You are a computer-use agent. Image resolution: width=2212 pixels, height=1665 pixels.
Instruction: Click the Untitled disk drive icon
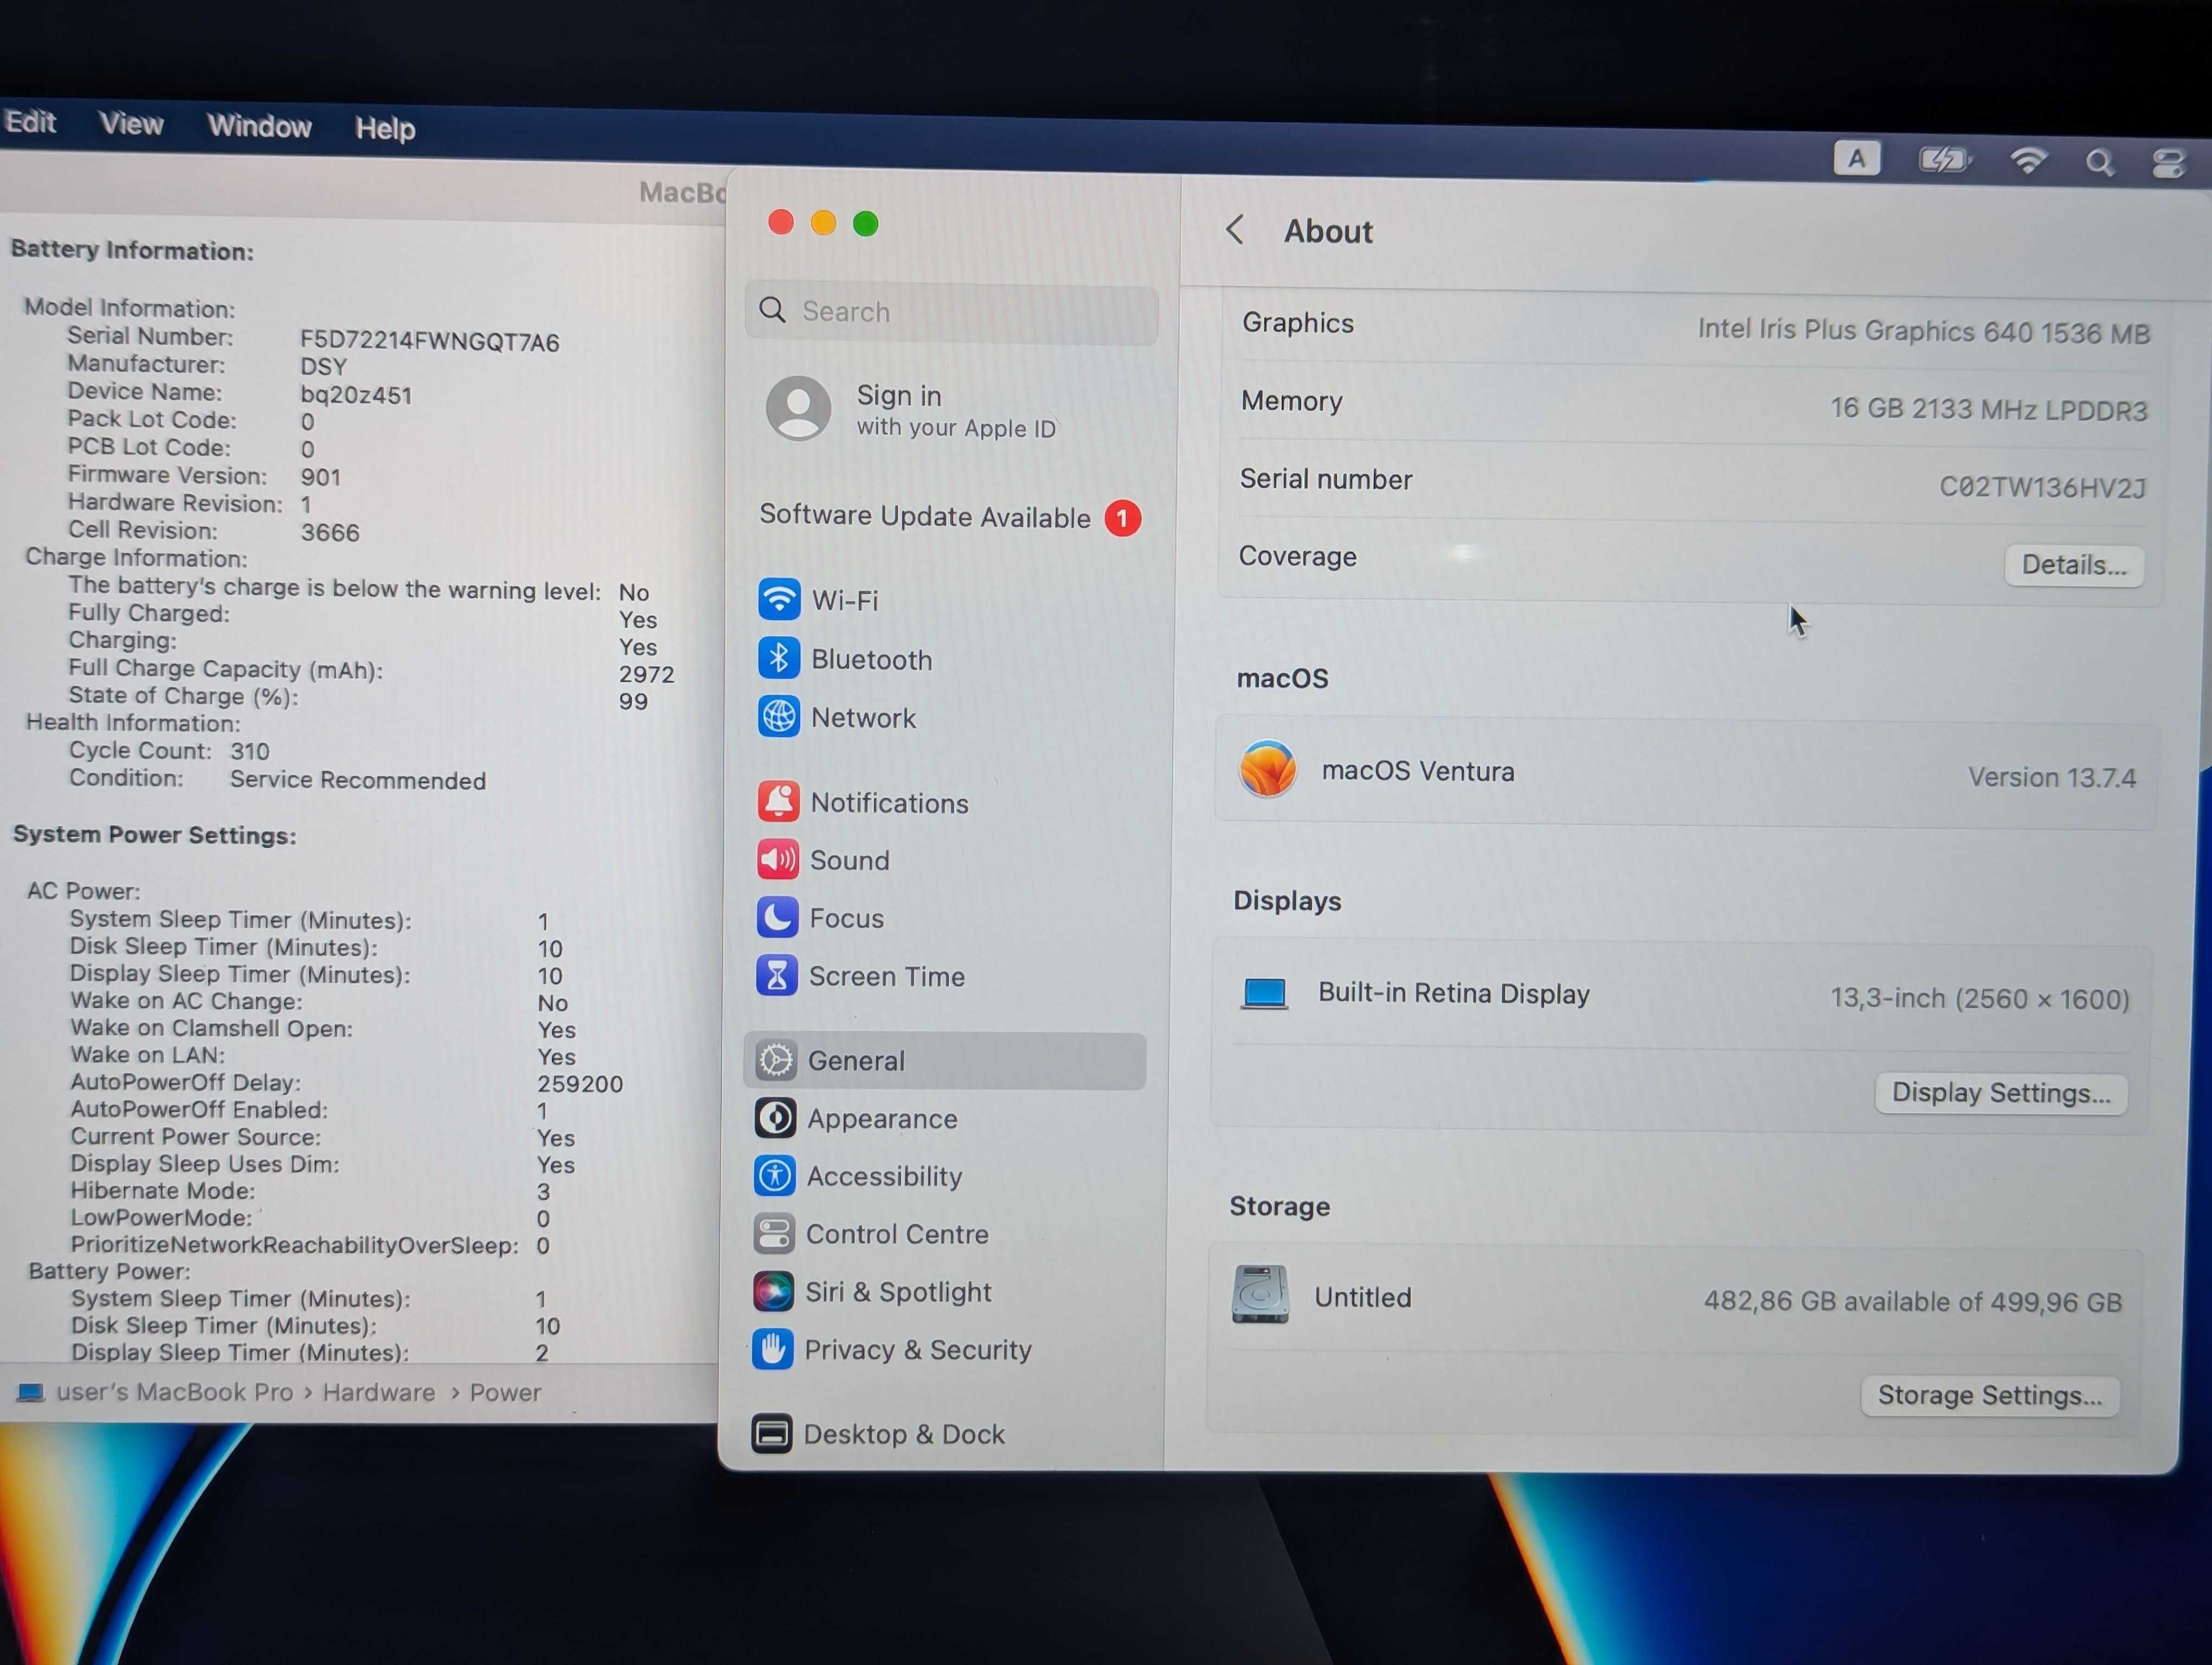click(1260, 1294)
